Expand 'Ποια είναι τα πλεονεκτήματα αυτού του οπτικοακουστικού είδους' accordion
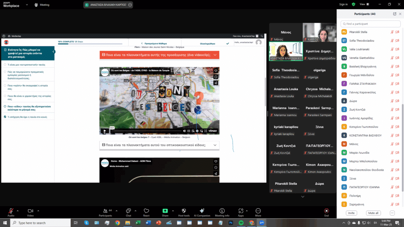This screenshot has width=404, height=227. (x=159, y=145)
